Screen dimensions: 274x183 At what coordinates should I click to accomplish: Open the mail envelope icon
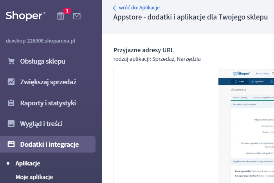[x=77, y=16]
